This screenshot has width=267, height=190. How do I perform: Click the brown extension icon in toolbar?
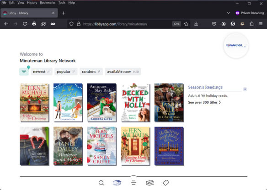coord(242,24)
